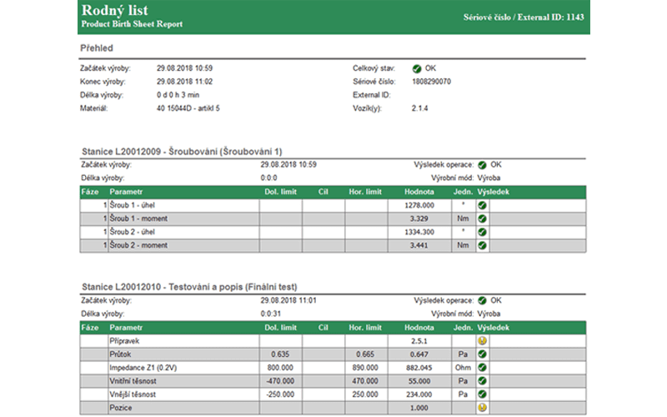Click the result checkmark for Šroub 2 - moment
Viewport: 667px width, 417px height.
pyautogui.click(x=483, y=246)
